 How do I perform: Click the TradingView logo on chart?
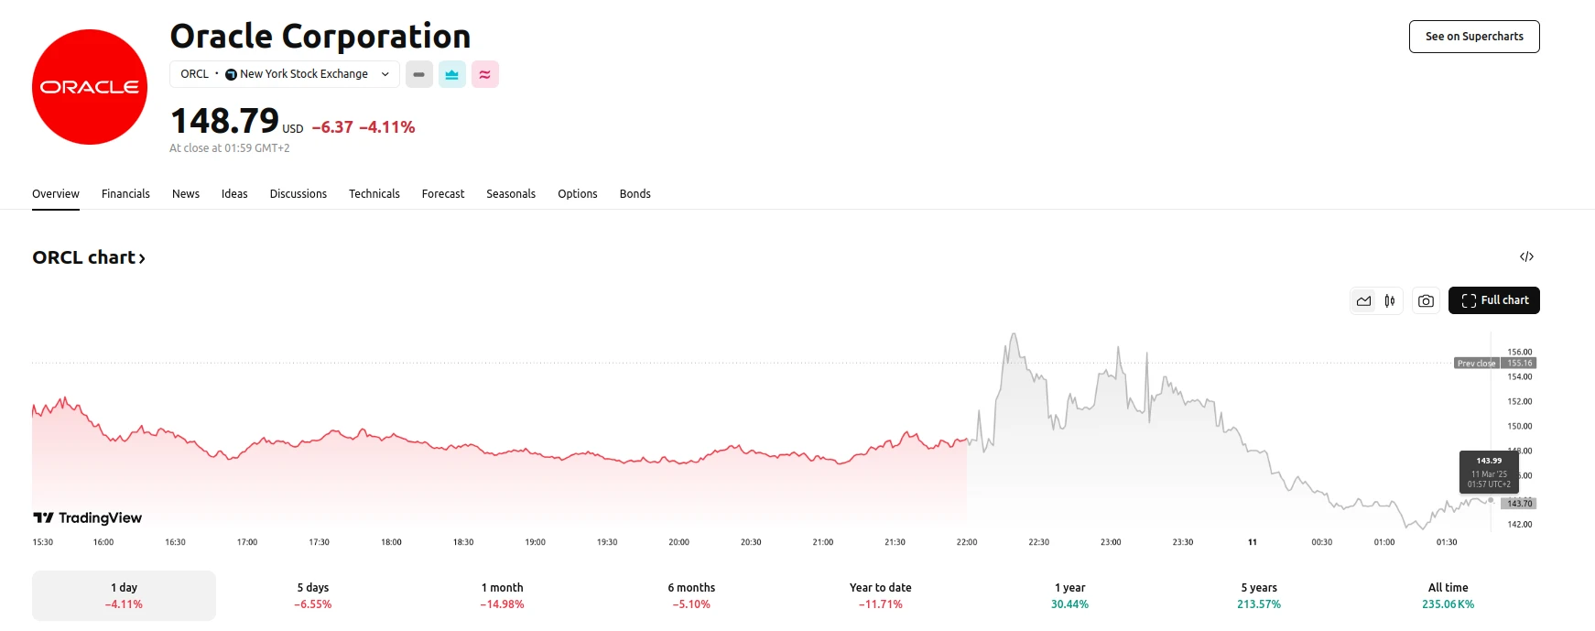(x=88, y=517)
